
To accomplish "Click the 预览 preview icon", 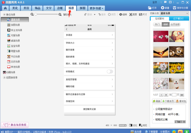I will pos(143,125).
